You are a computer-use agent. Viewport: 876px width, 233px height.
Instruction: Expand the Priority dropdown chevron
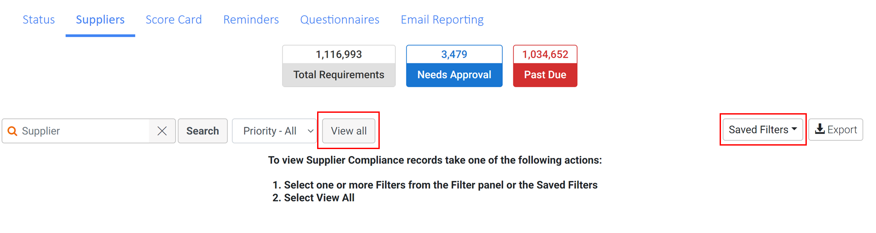pos(310,131)
